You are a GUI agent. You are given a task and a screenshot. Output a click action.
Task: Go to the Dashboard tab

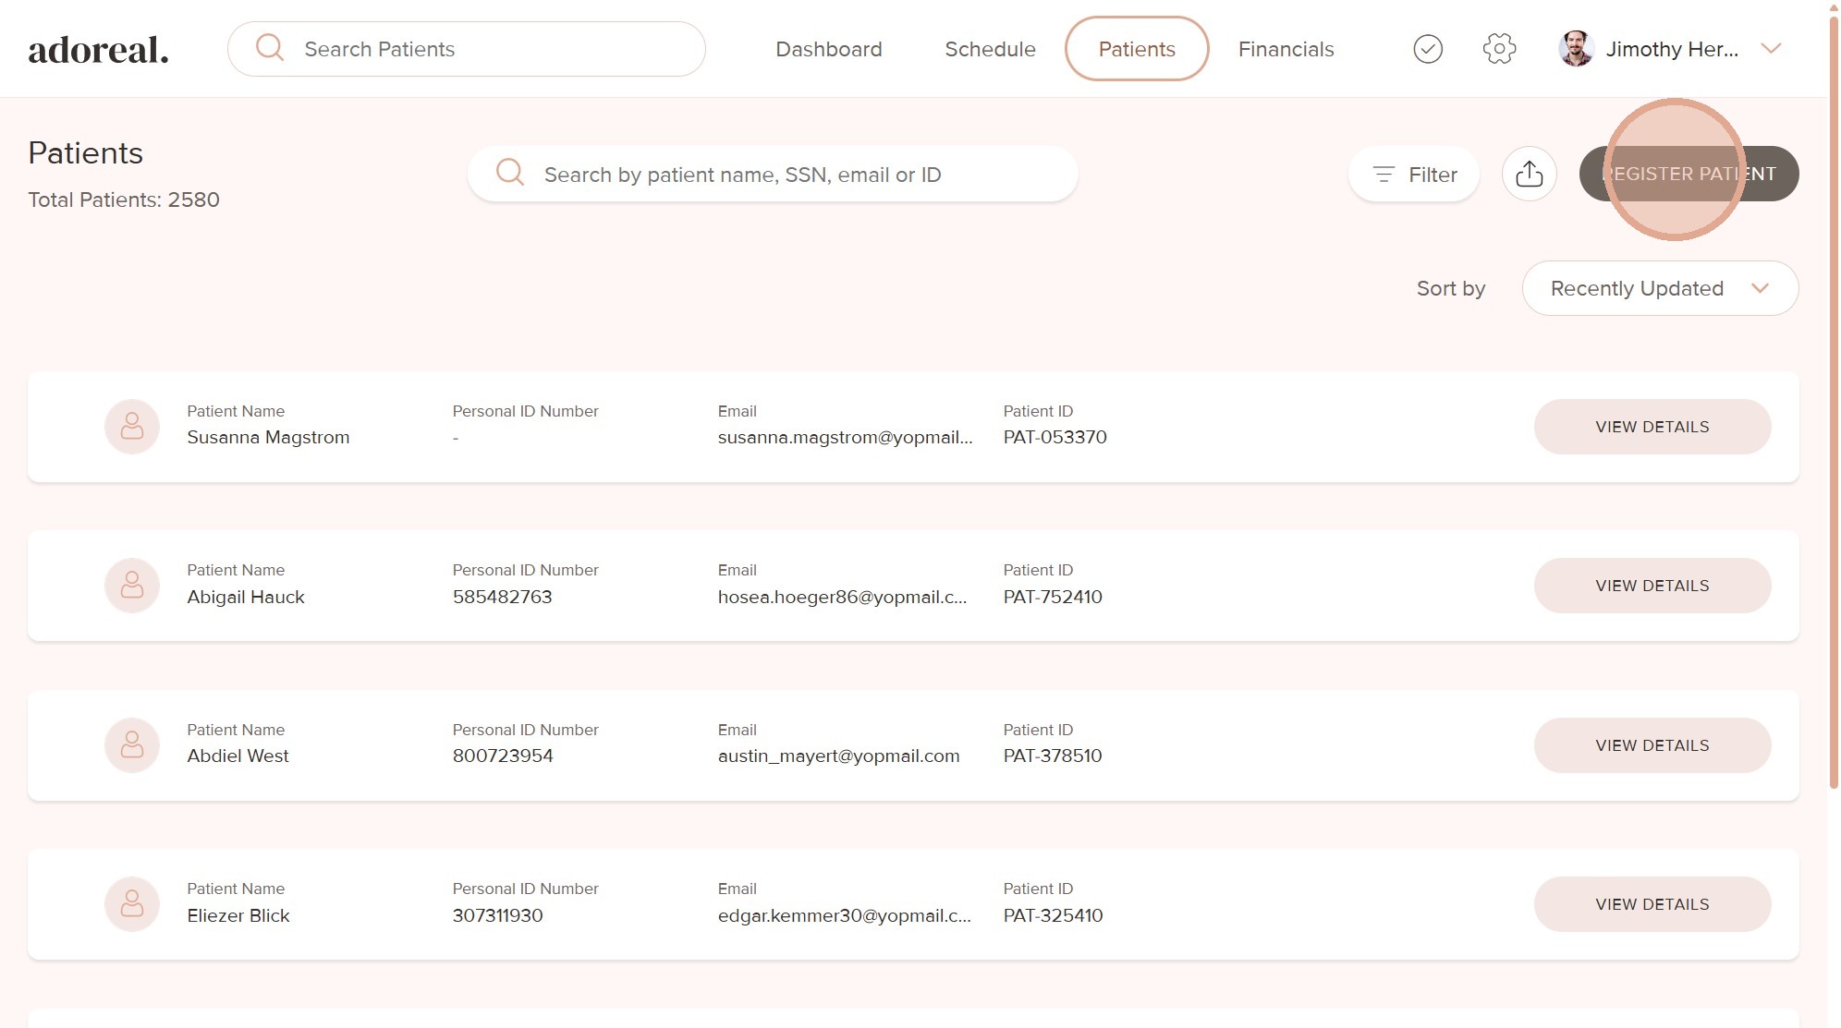coord(828,49)
